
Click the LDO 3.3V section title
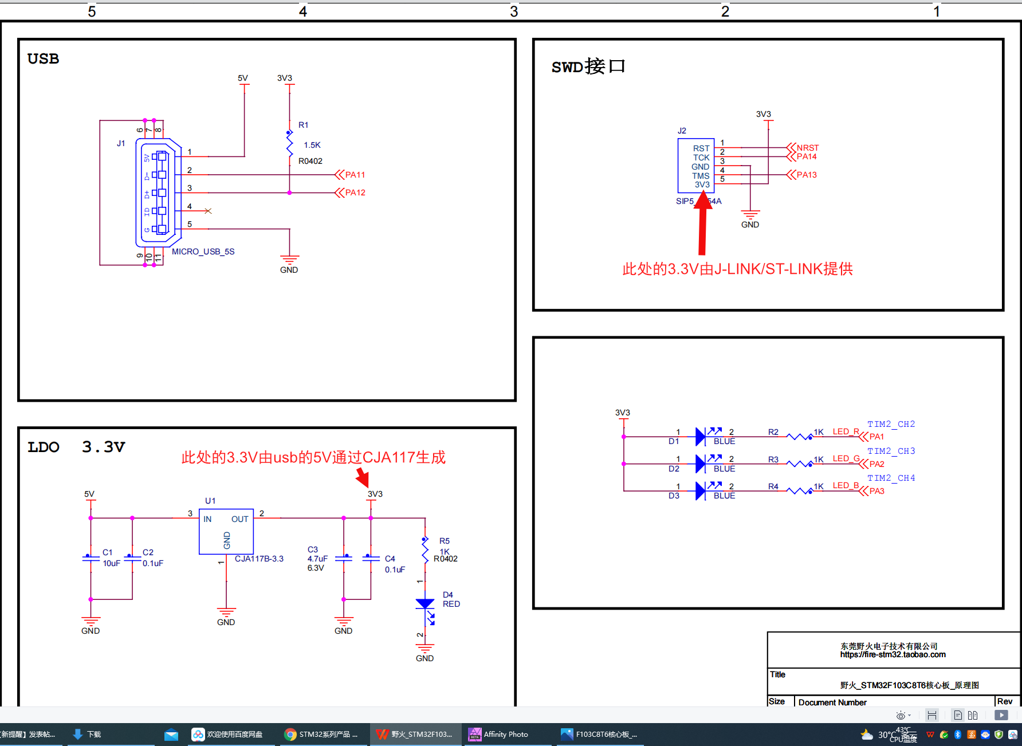point(76,447)
